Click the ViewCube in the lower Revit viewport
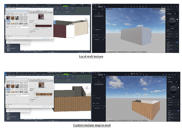182x136 pixels. point(87,87)
